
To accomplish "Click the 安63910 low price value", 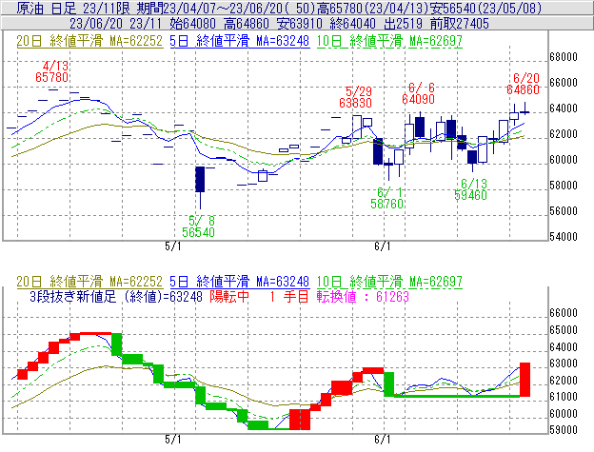I will (300, 24).
